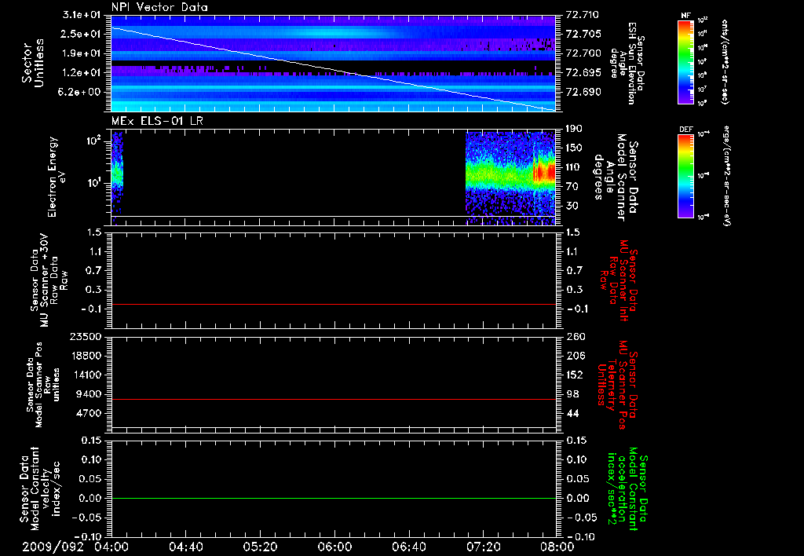Click the 08:00 time axis label
This screenshot has width=804, height=556.
556,547
